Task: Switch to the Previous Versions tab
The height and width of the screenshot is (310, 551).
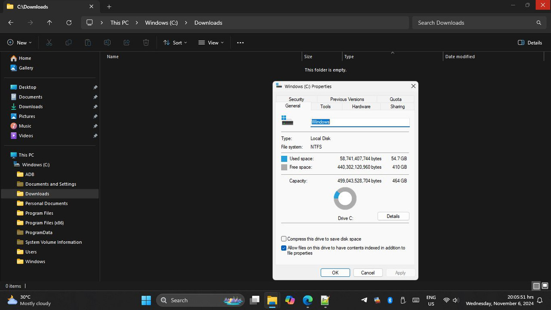Action: [347, 99]
